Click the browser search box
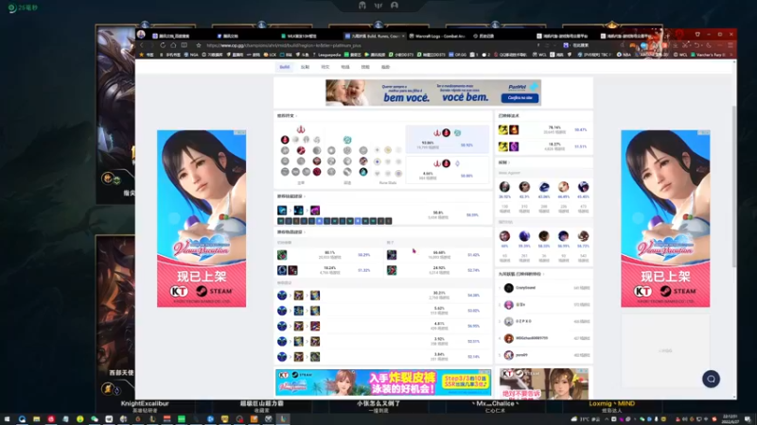 (x=591, y=45)
